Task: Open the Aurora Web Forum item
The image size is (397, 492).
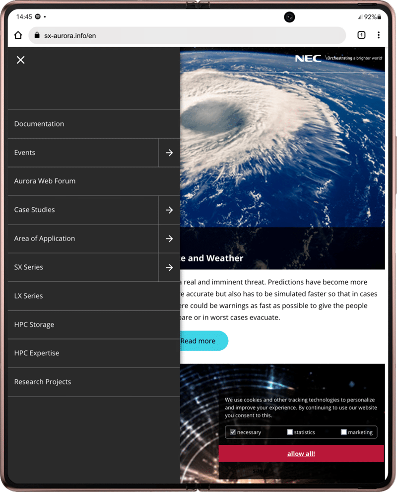Action: pos(94,181)
